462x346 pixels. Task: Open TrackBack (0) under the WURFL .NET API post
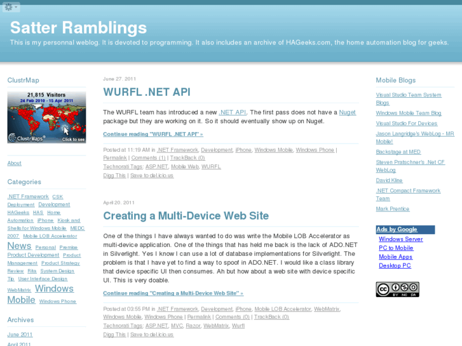point(187,158)
